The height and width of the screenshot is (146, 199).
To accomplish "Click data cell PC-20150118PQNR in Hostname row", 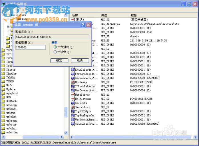I will (141, 82).
